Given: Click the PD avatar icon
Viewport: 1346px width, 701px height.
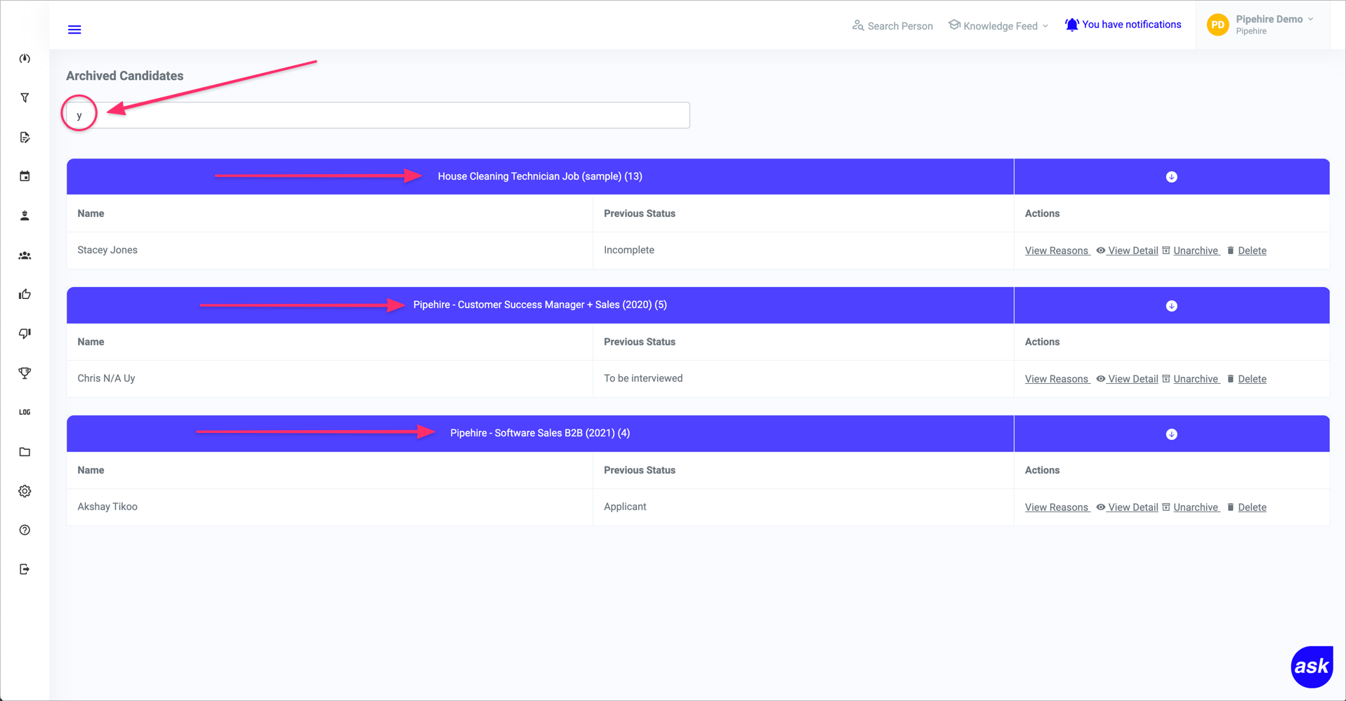Looking at the screenshot, I should click(x=1218, y=25).
